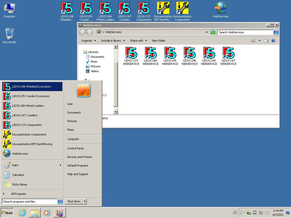Viewport: 291px width, 218px height.
Task: Open the change view options arrow
Action: (x=260, y=40)
